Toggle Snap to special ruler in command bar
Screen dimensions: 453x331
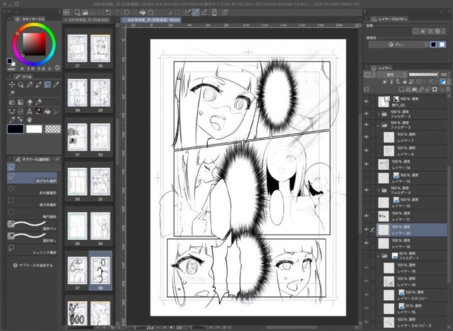pyautogui.click(x=196, y=12)
